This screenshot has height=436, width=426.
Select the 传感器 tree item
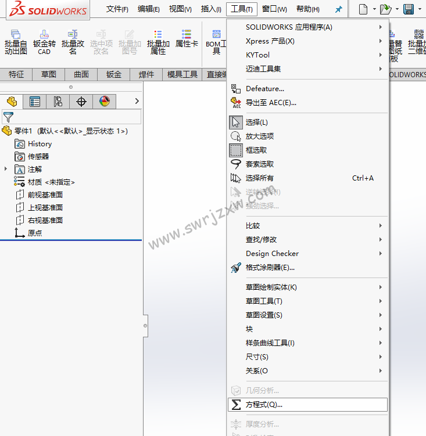(x=32, y=157)
